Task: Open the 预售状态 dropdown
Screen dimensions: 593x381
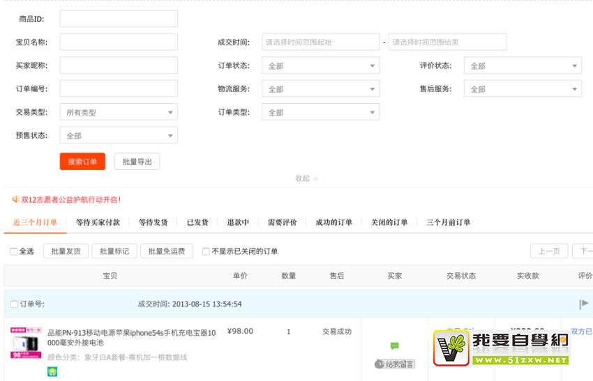Action: pyautogui.click(x=119, y=135)
